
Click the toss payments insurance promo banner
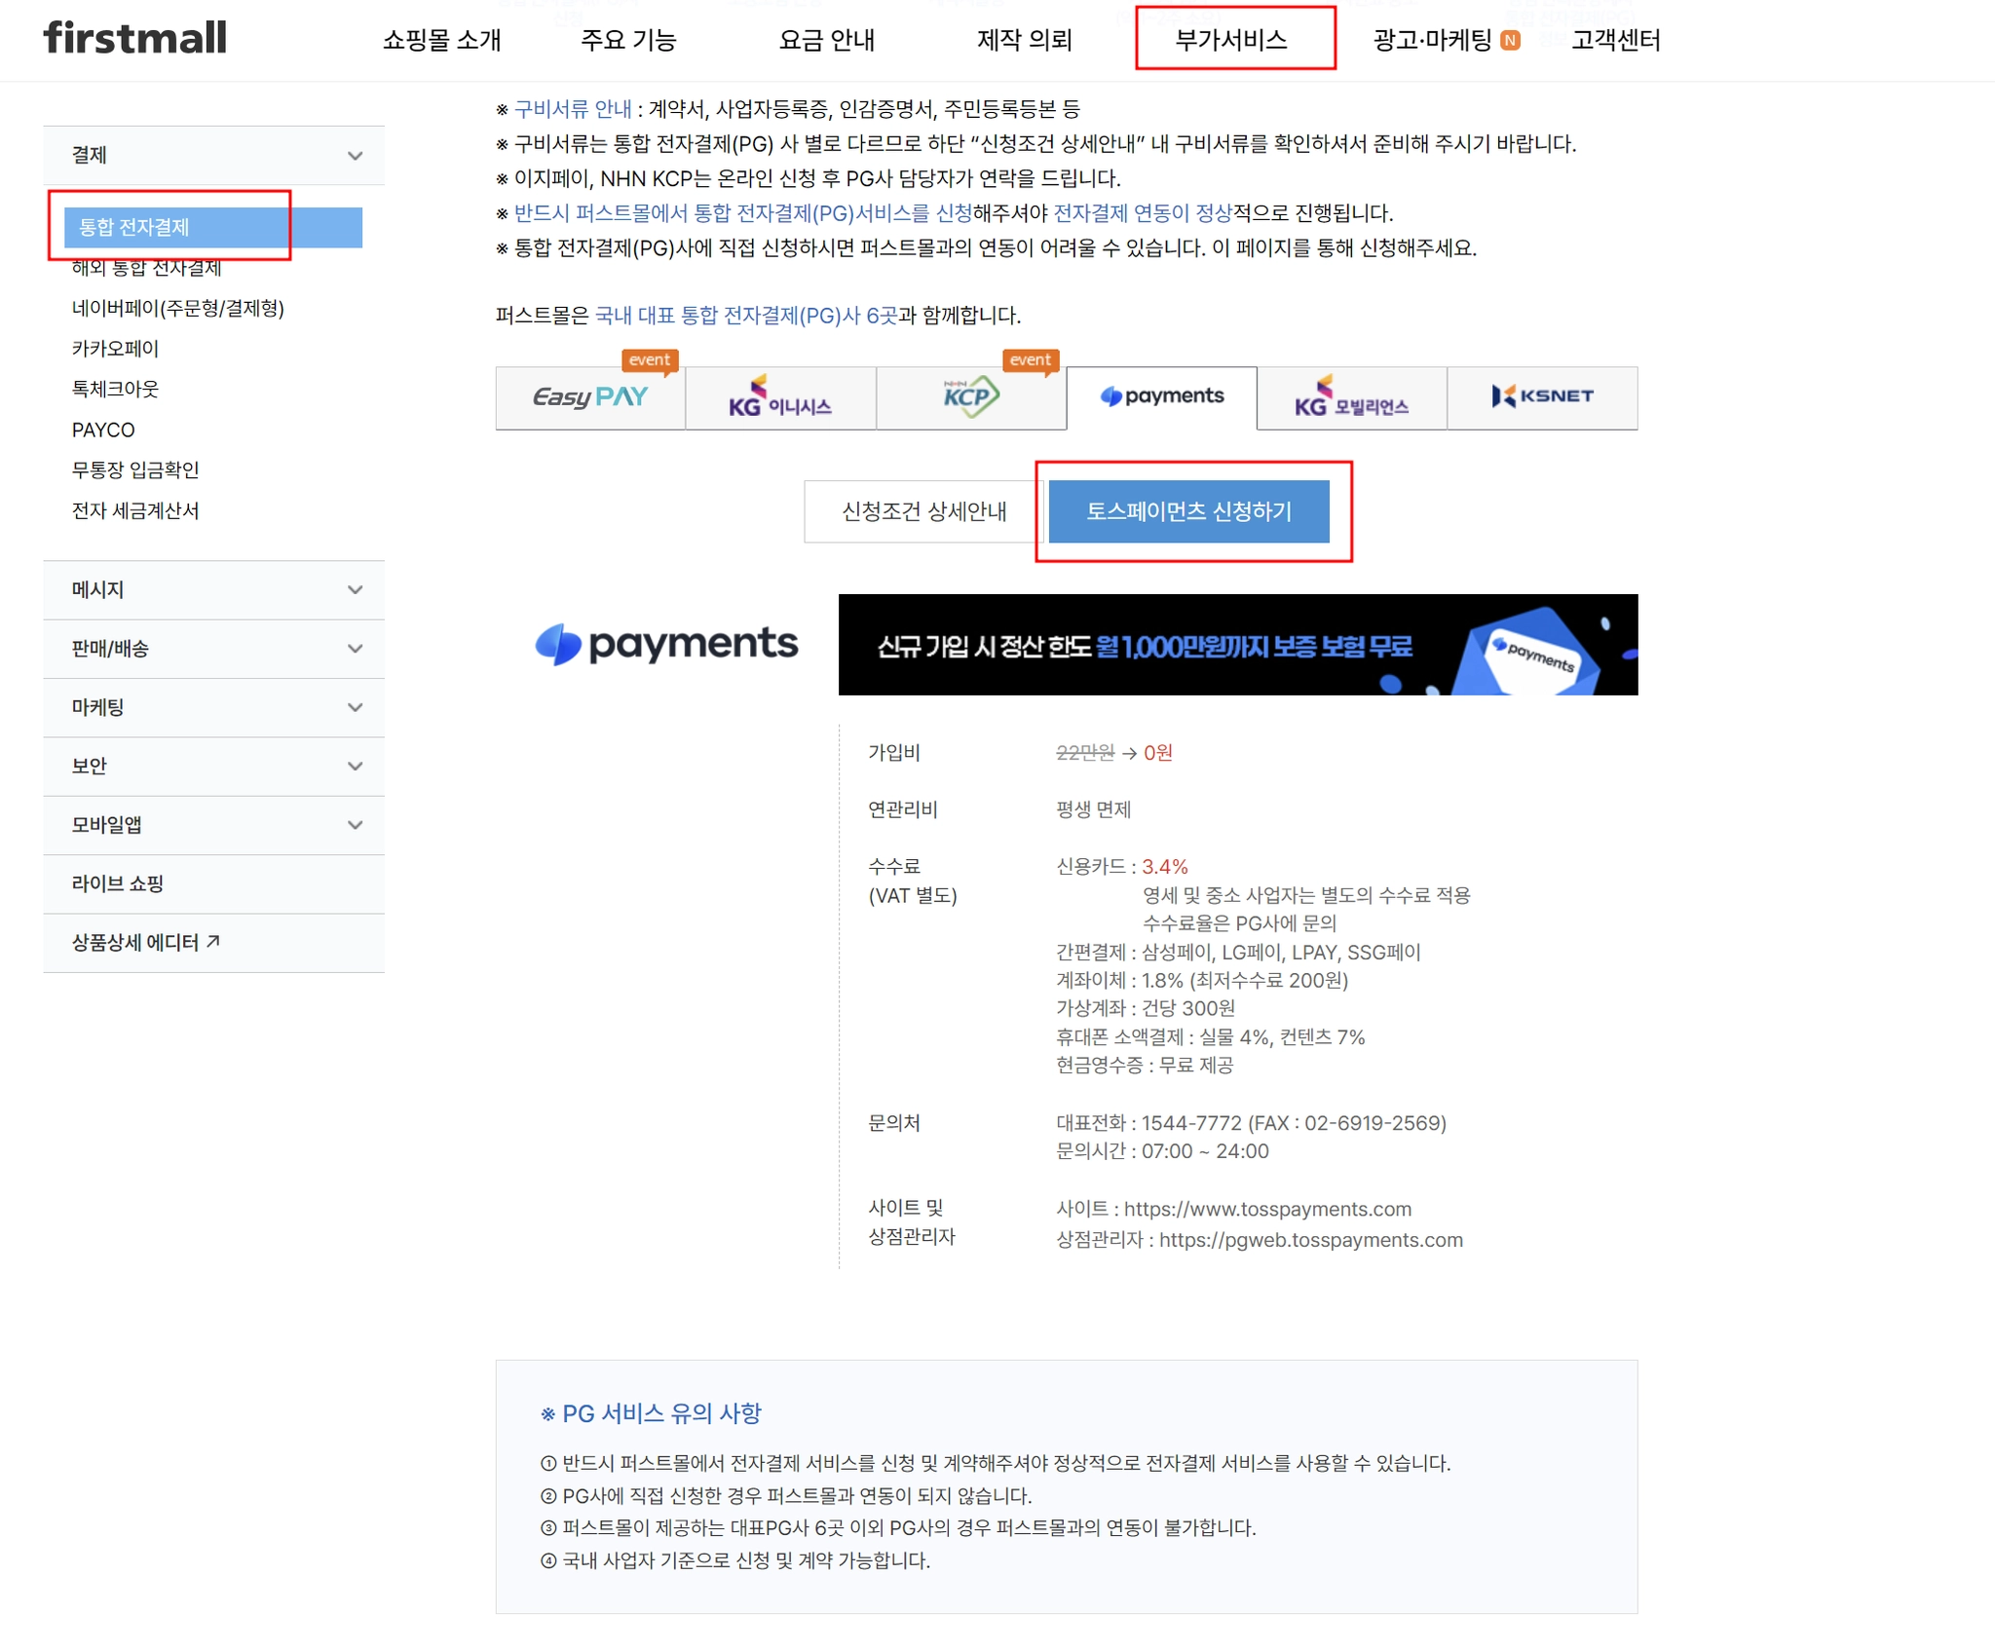1237,645
